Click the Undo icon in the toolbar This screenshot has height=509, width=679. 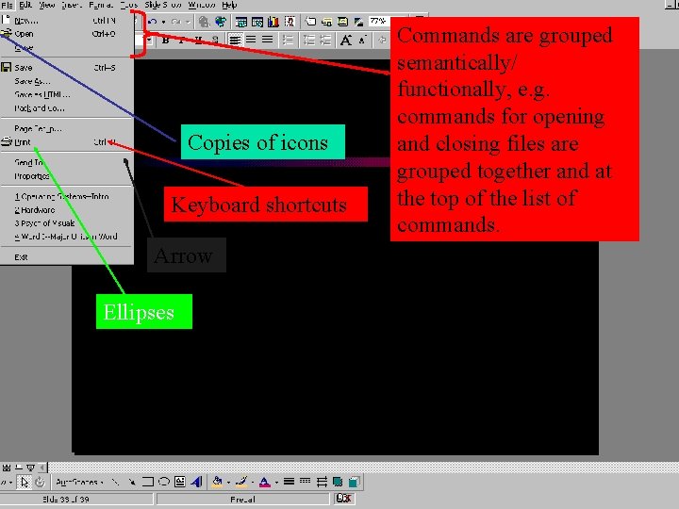click(152, 21)
